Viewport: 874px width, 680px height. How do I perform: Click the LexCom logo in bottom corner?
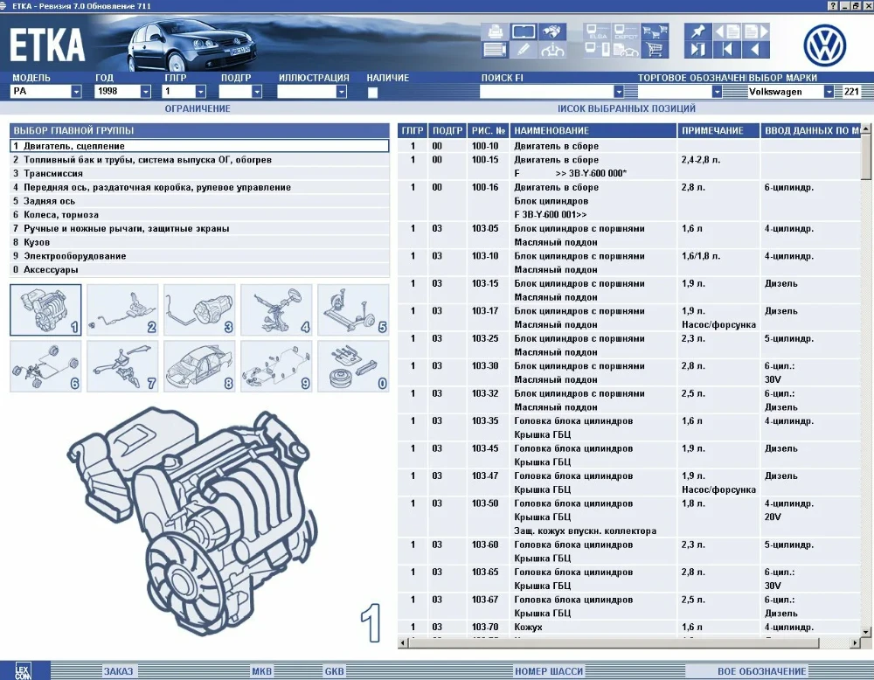point(23,671)
